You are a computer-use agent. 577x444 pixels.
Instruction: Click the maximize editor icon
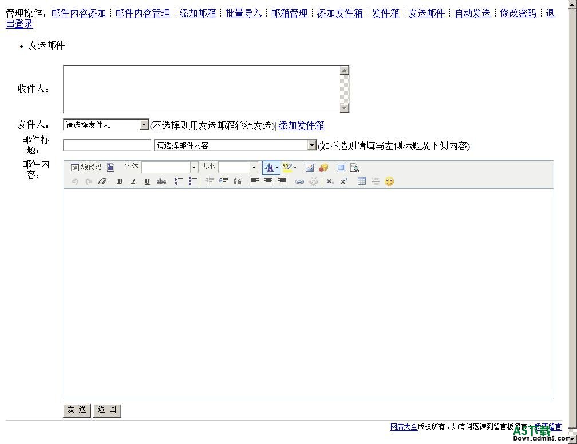[341, 168]
